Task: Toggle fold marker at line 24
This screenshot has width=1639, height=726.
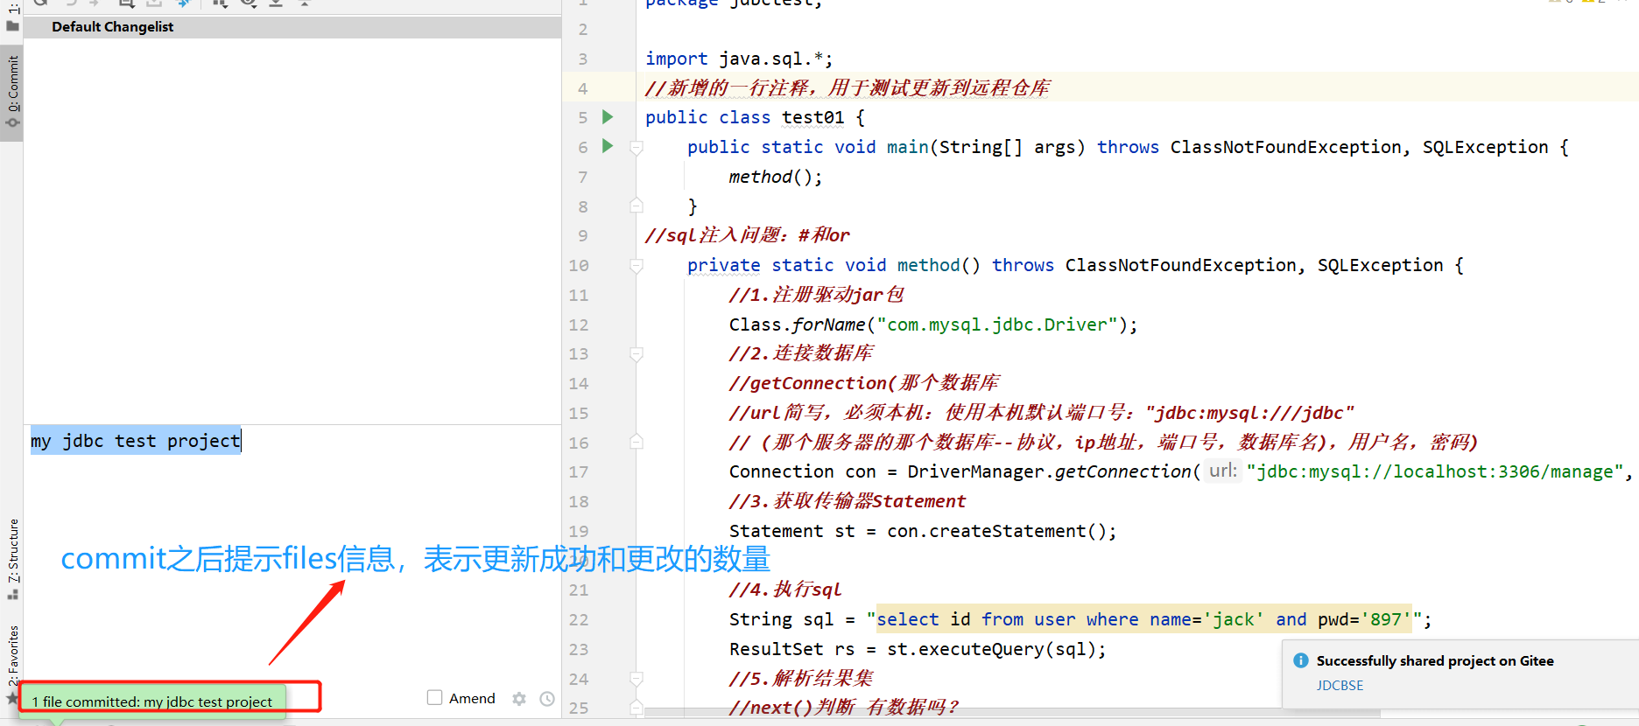Action: click(637, 679)
